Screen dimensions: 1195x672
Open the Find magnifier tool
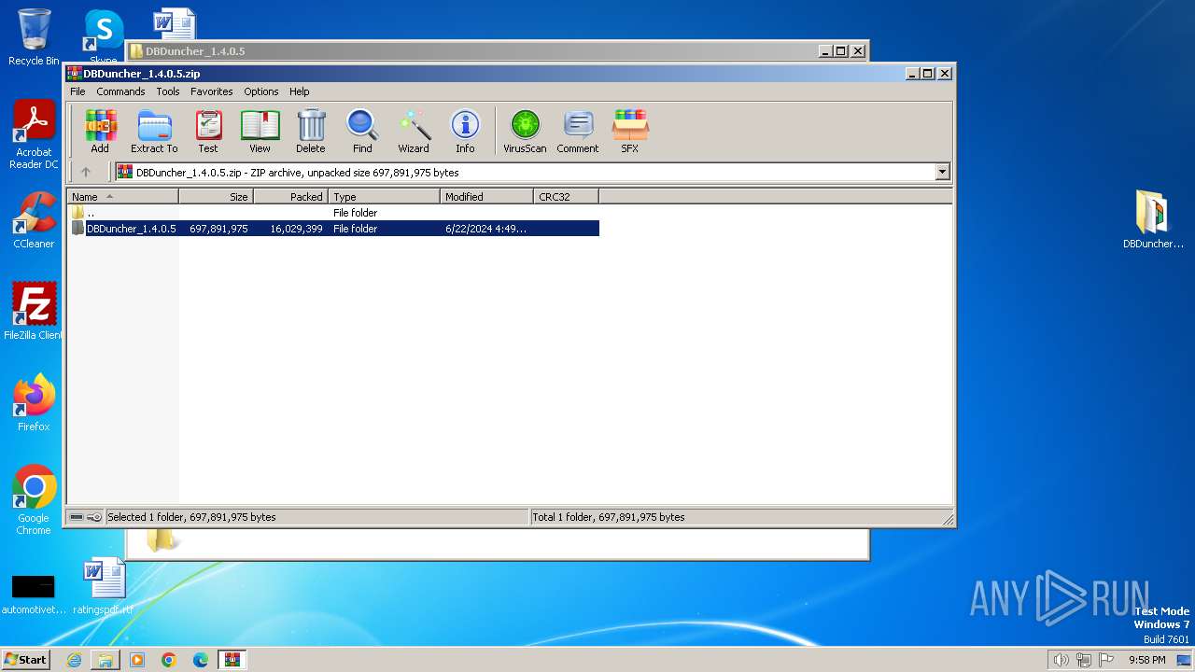point(362,132)
